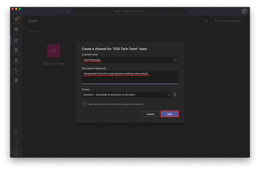Open the profile avatar menu
The width and height of the screenshot is (260, 171).
coord(245,11)
